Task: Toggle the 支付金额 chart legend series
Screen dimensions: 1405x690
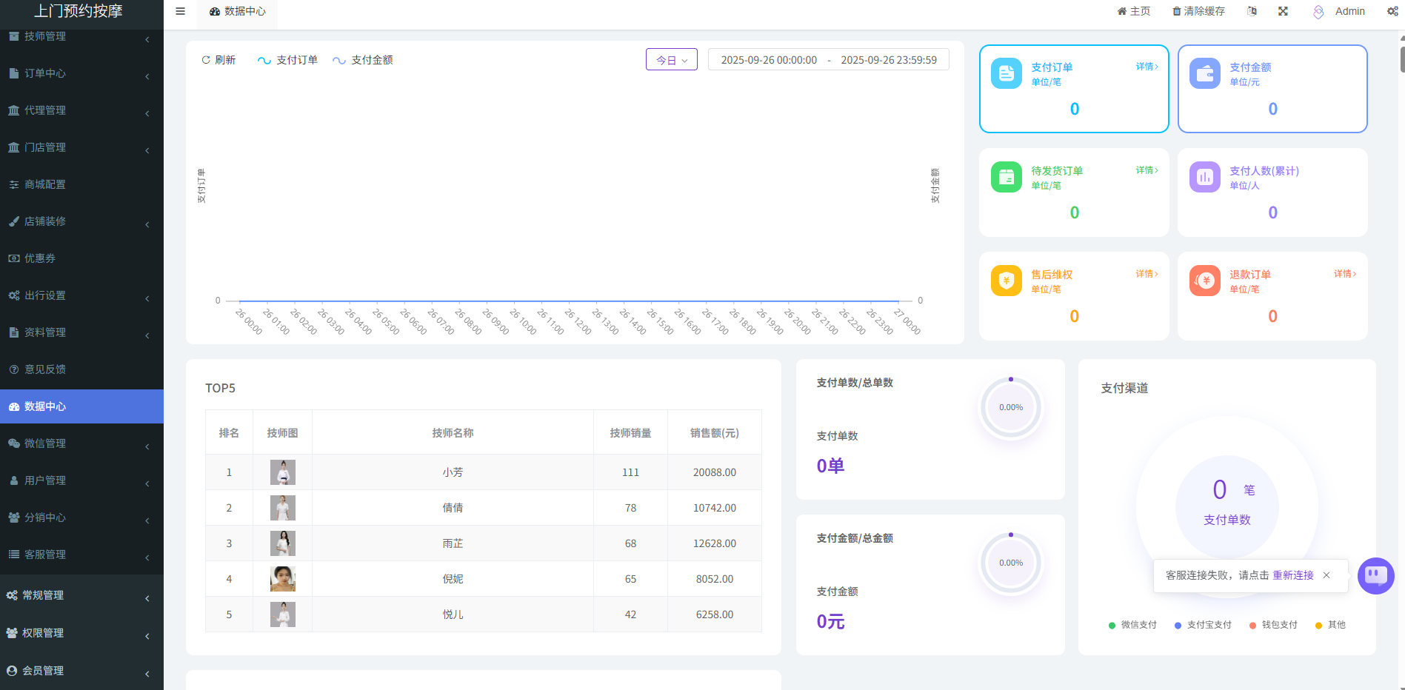Action: pyautogui.click(x=363, y=60)
